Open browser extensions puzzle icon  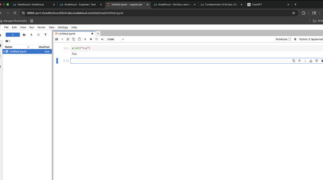click(303, 13)
